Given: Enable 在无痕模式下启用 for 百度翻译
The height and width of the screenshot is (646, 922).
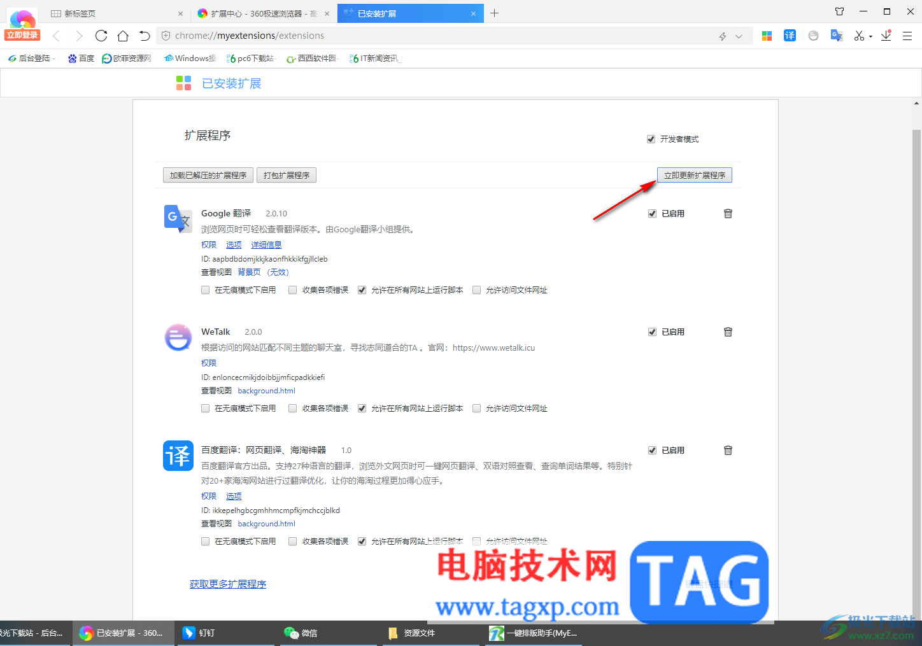Looking at the screenshot, I should coord(205,542).
